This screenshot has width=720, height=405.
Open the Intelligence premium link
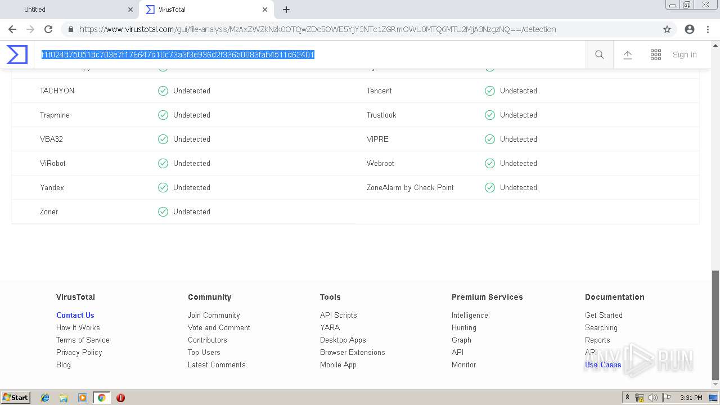[x=470, y=315]
